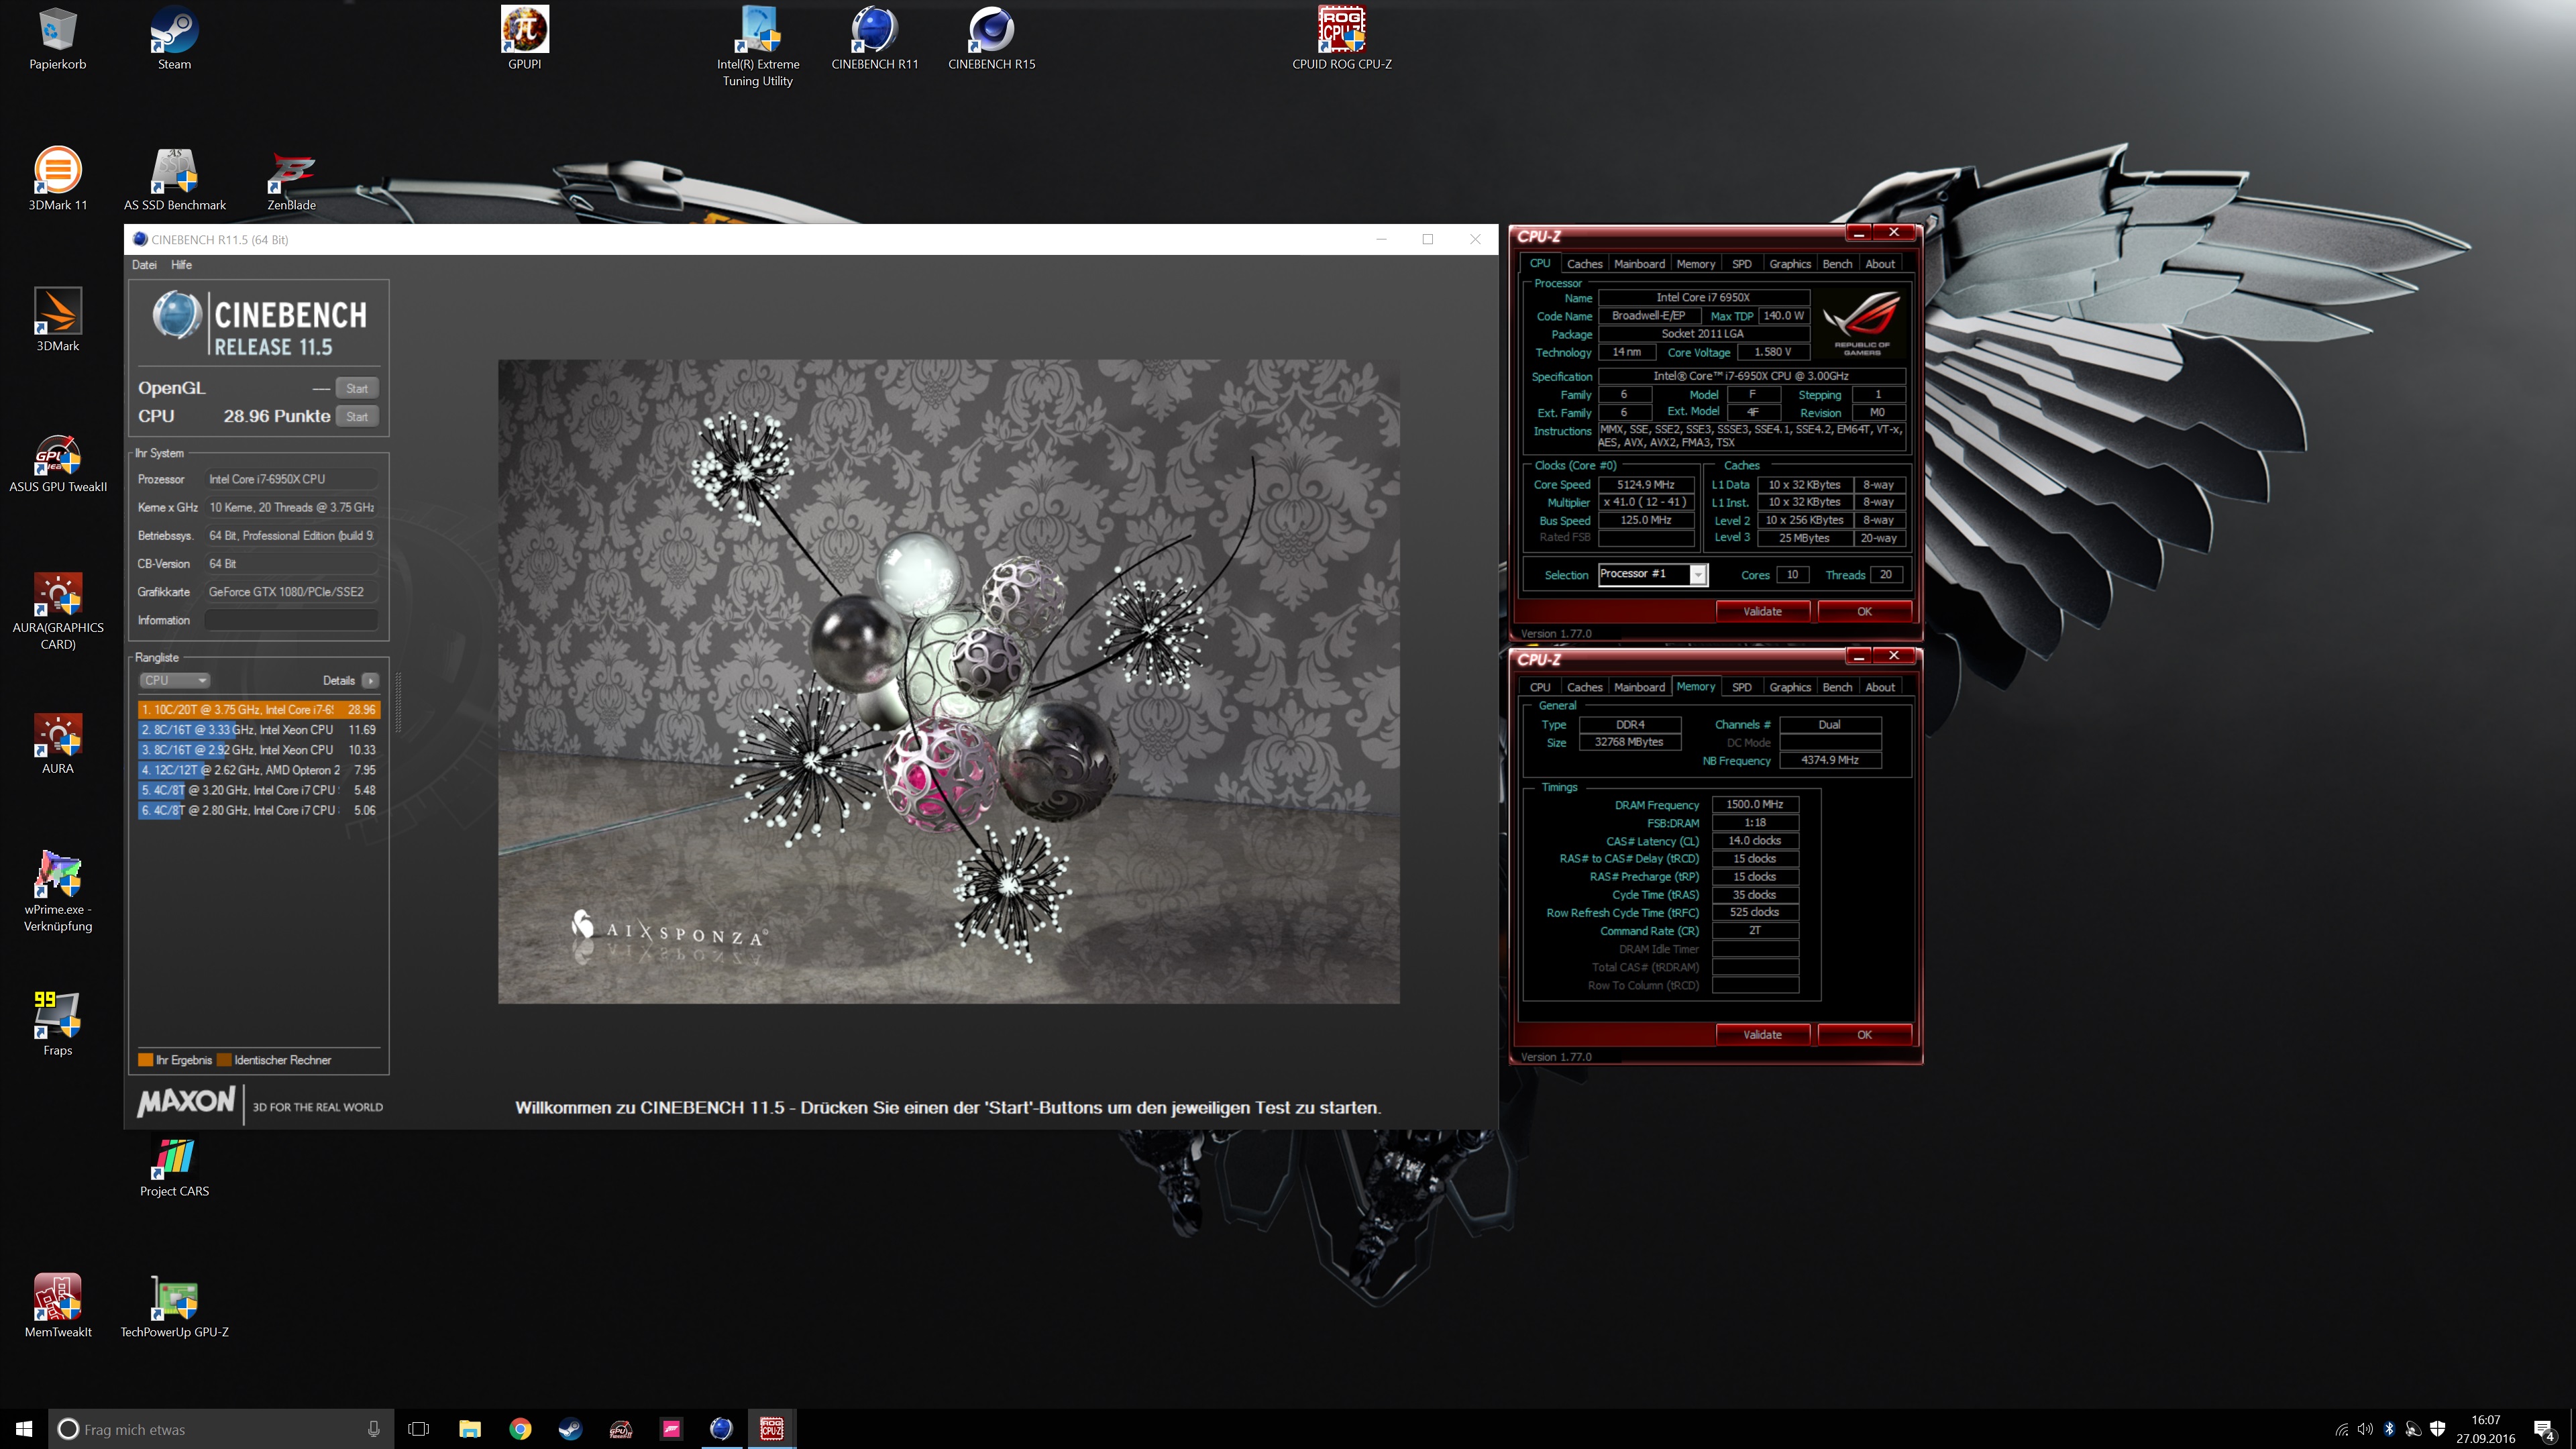Open the 3DMark 11 desktop icon

click(58, 179)
